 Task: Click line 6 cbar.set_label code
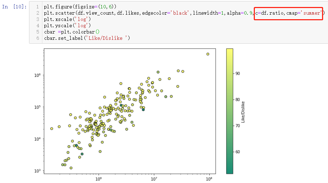pos(87,38)
